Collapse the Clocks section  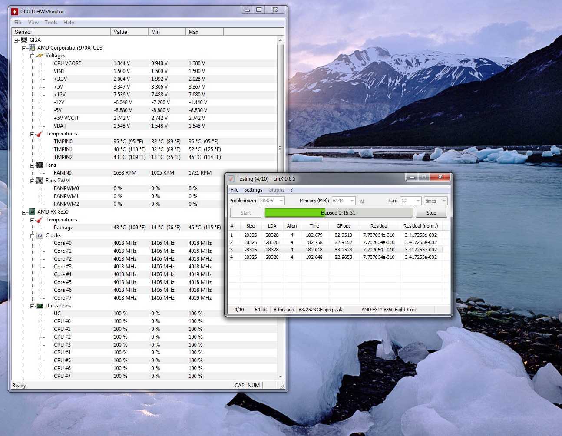coord(32,236)
